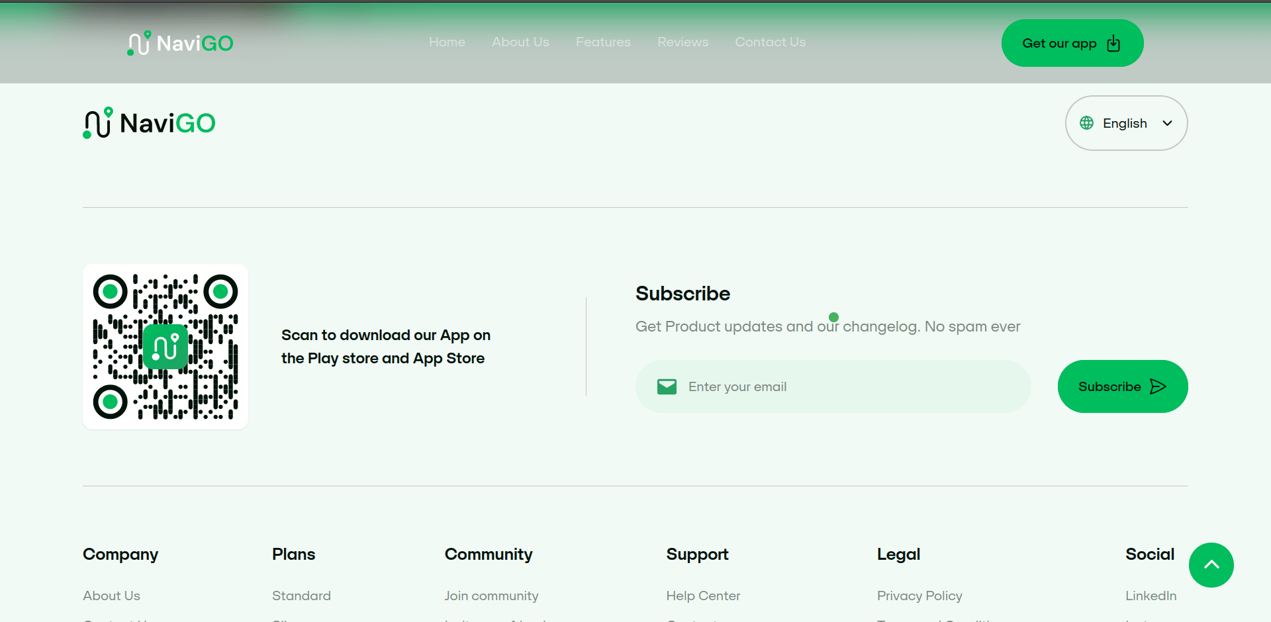Click the Support footer heading
Screen dimensions: 1271x622
[x=697, y=555]
